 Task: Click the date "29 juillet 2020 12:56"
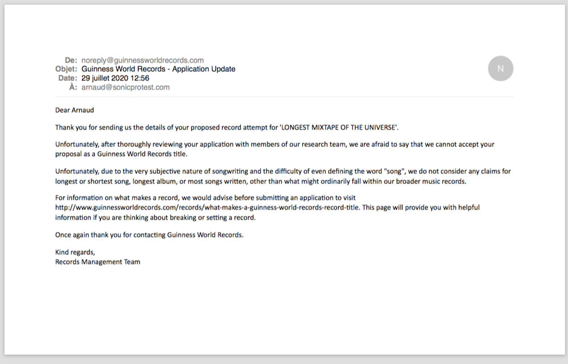[115, 78]
